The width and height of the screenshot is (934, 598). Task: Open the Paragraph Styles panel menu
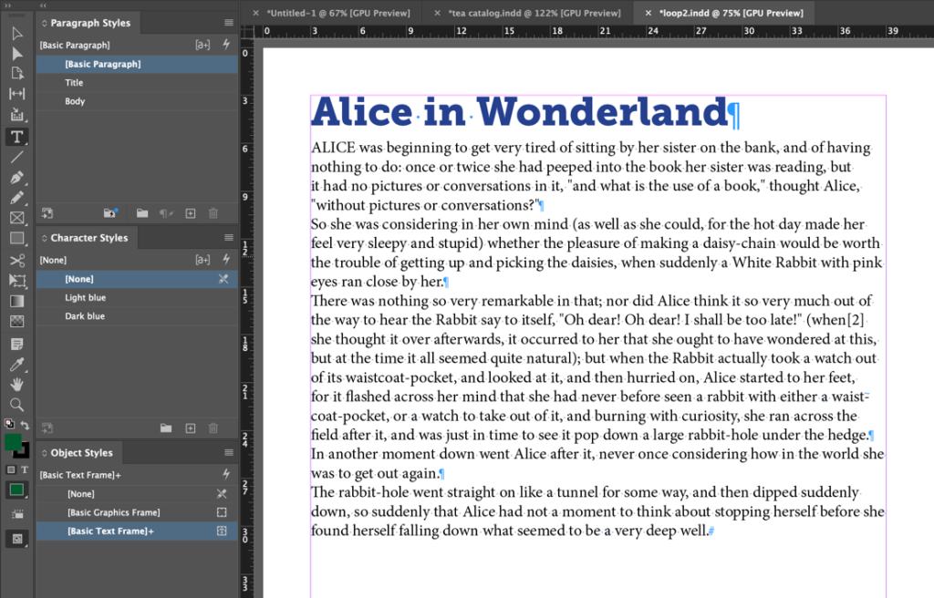pos(229,23)
